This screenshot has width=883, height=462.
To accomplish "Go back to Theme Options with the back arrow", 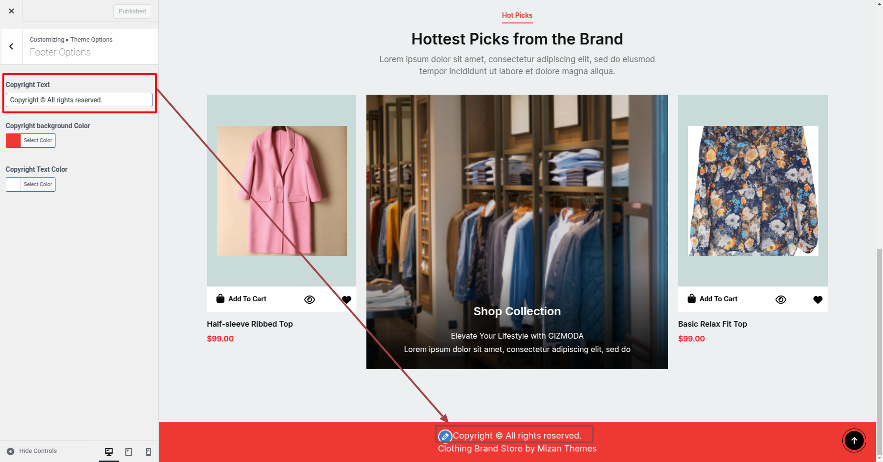I will [x=11, y=46].
